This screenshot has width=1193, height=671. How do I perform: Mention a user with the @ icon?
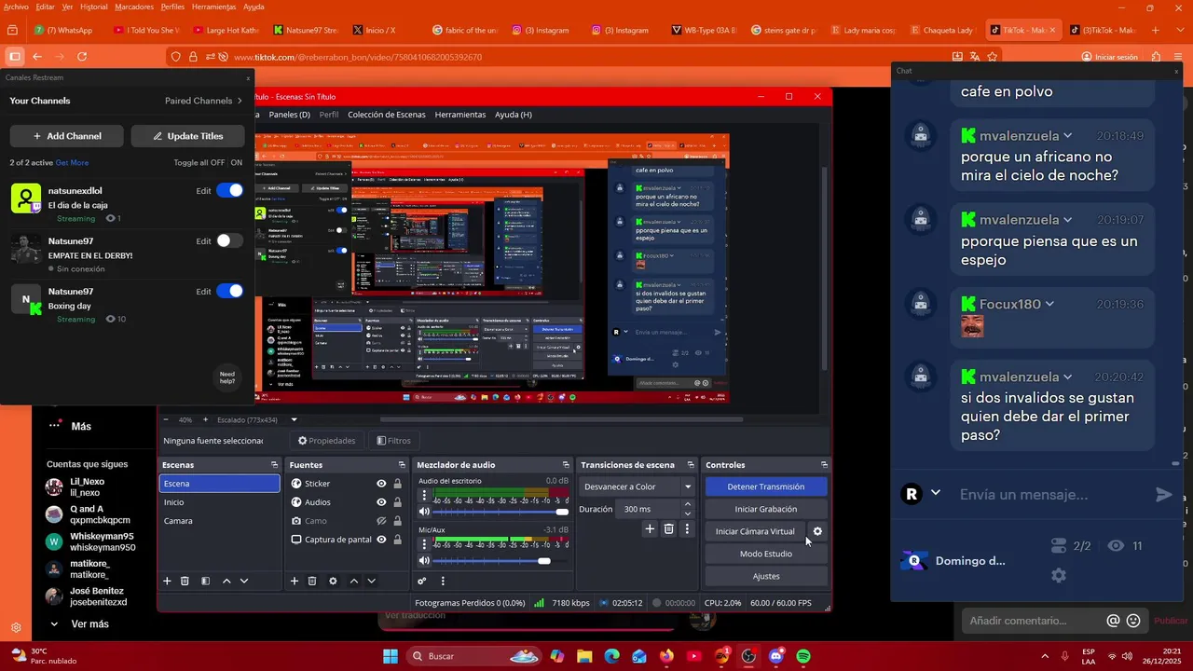(1113, 621)
